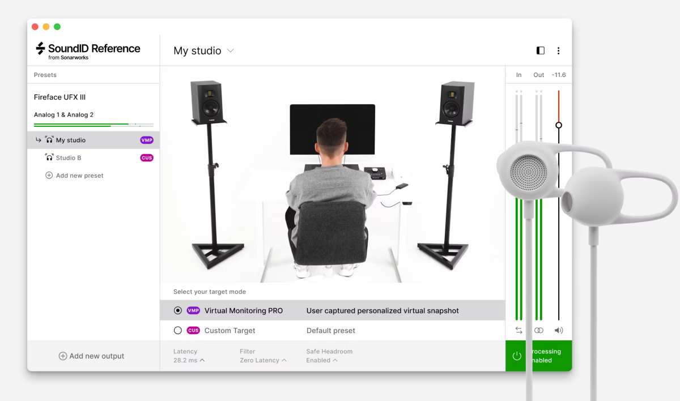Select the Custom Target radio button
Image resolution: width=680 pixels, height=401 pixels.
click(x=178, y=331)
